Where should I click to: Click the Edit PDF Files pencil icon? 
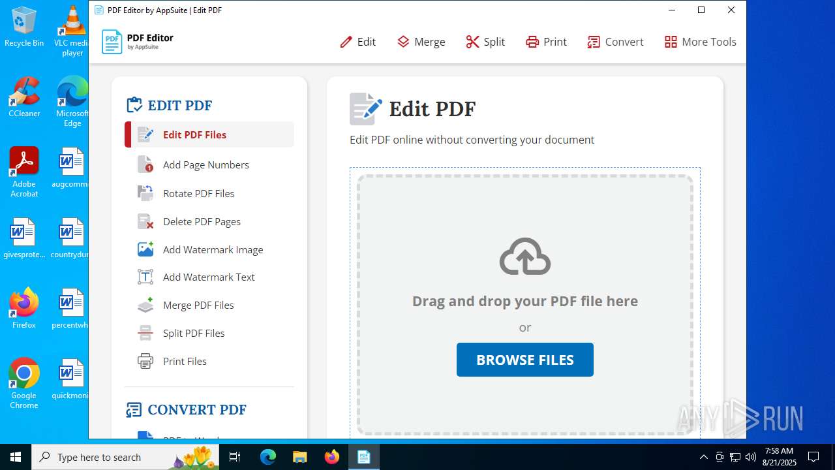tap(145, 134)
